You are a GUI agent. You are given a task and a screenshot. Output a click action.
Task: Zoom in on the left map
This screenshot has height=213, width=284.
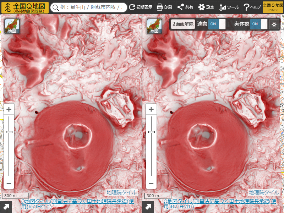(x=9, y=109)
